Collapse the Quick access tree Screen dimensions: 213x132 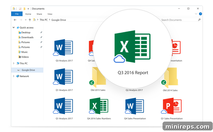[x=14, y=27]
